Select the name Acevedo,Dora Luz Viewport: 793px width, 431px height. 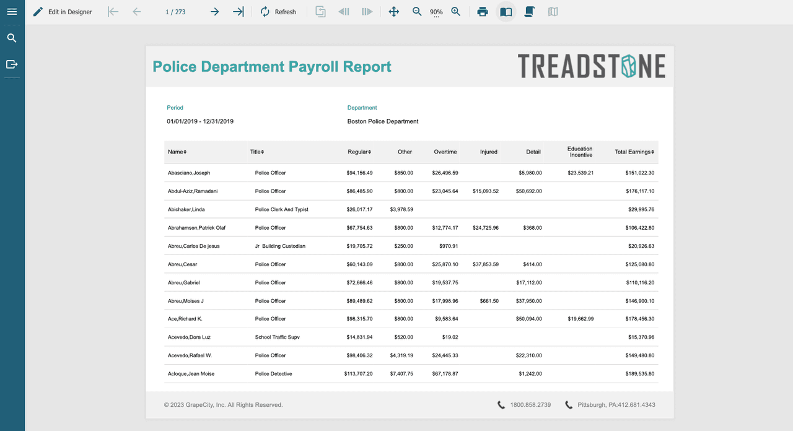pos(189,337)
